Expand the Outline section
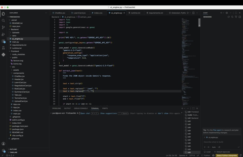 (13, 149)
